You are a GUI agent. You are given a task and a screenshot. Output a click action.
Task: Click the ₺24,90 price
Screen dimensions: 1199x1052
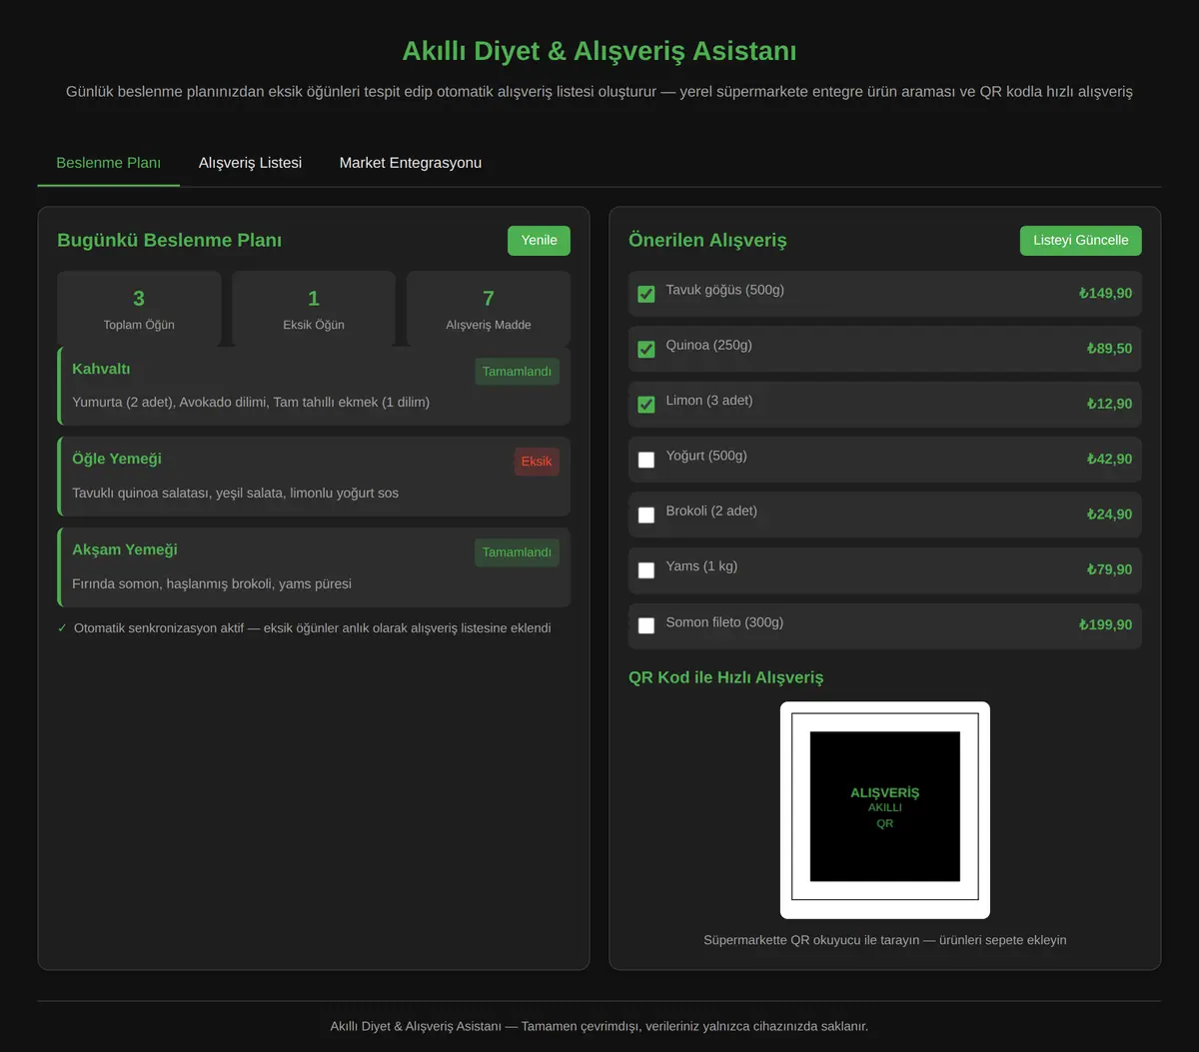click(x=1109, y=515)
